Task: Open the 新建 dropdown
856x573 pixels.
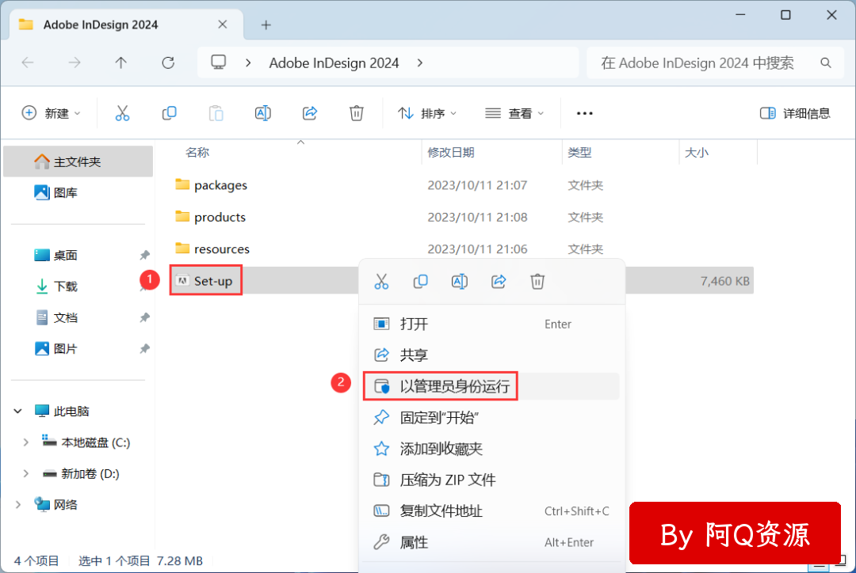Action: [51, 113]
